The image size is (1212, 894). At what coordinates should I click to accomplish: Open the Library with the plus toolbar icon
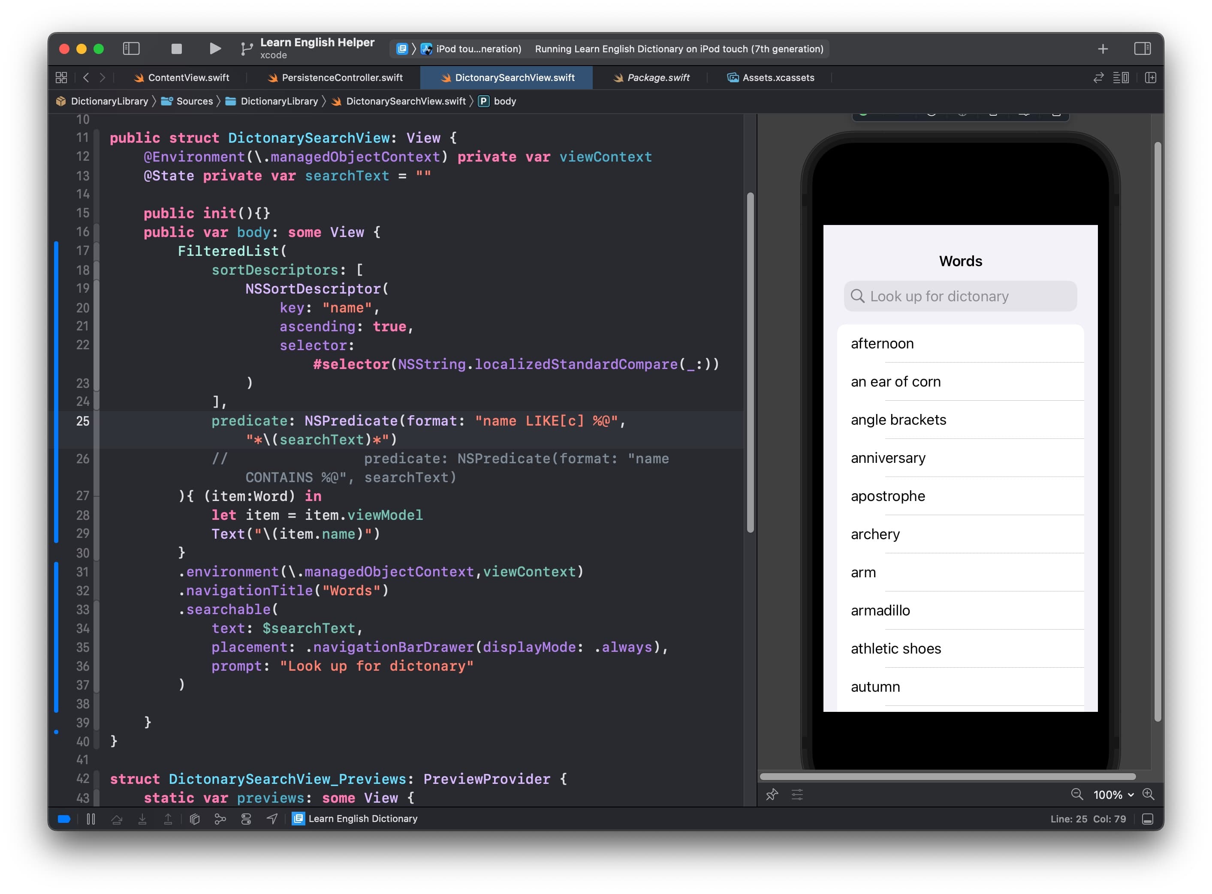1103,48
